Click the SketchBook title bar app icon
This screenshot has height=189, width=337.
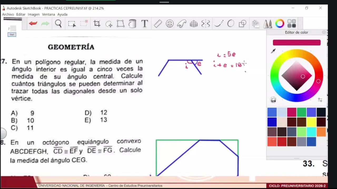(4, 8)
